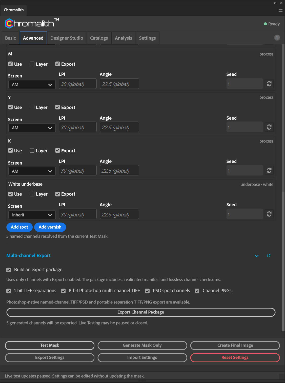This screenshot has height=383, width=285.
Task: Toggle Export checkbox for Y channel
Action: coord(57,107)
